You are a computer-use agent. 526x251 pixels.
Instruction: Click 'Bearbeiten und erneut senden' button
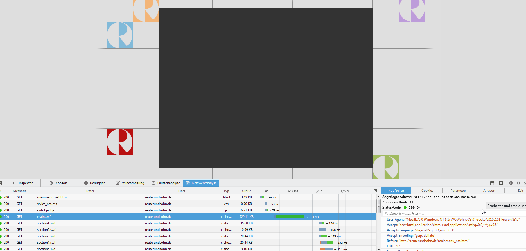(506, 206)
